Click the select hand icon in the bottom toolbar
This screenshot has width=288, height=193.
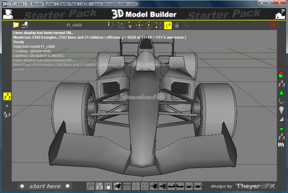[x=108, y=186]
